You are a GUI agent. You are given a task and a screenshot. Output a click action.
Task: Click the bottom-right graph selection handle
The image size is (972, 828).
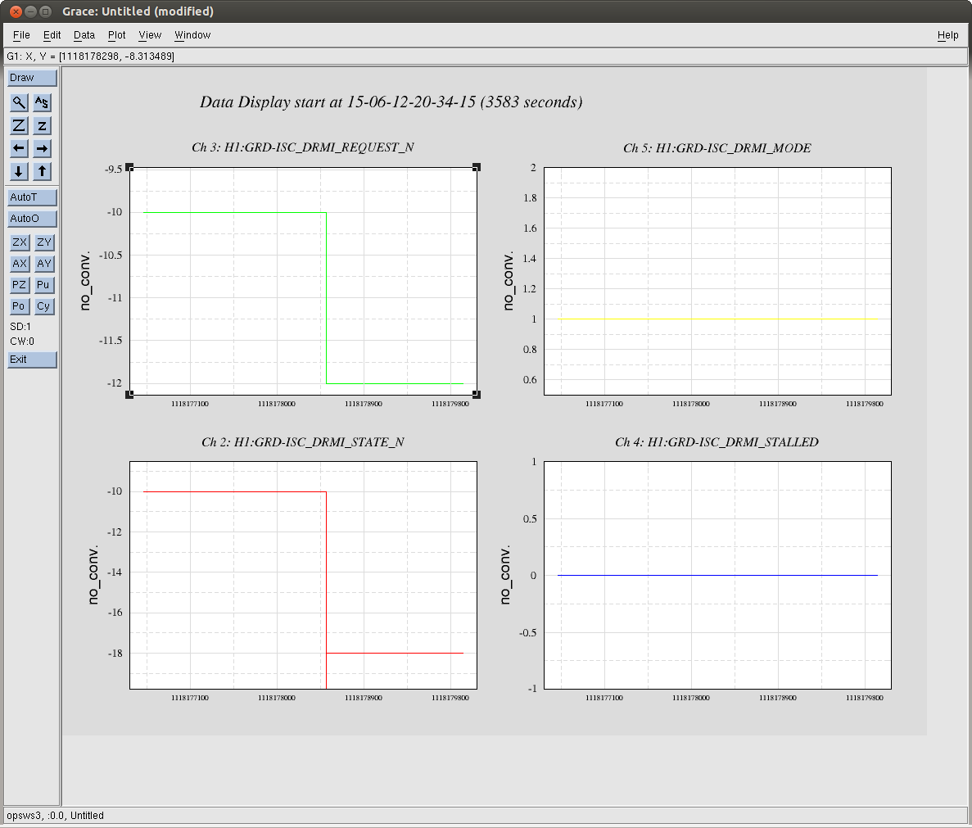pos(477,394)
